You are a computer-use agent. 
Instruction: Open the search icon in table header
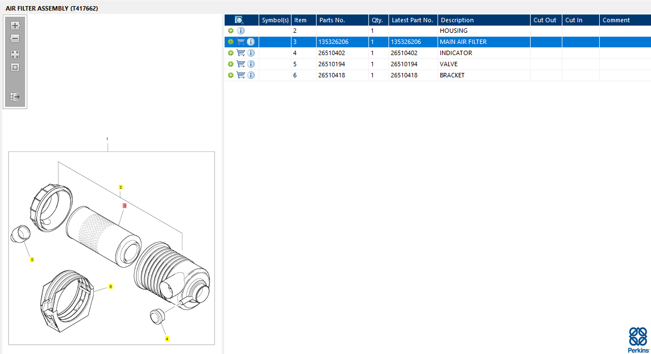[239, 20]
